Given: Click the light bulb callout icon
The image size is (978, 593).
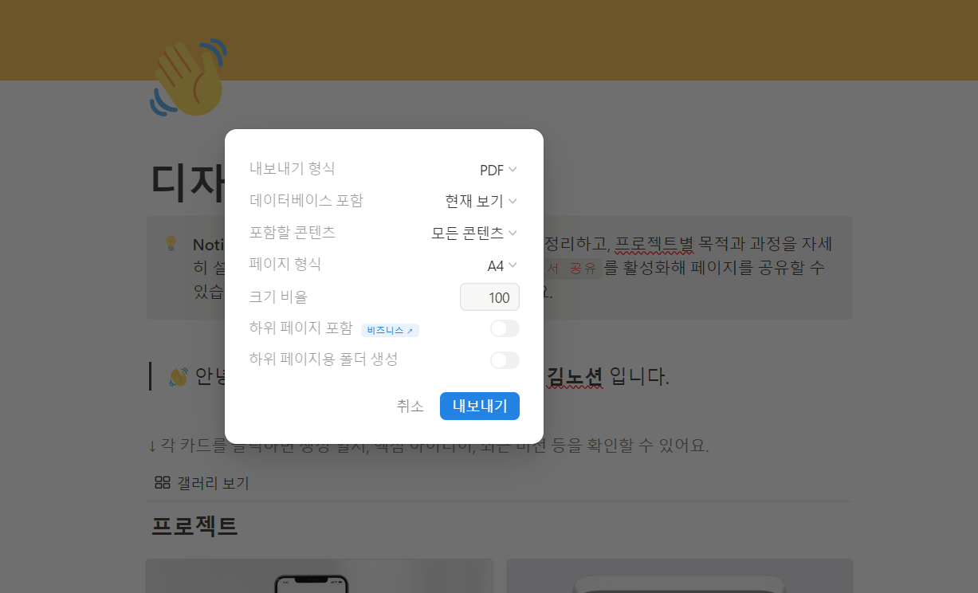Looking at the screenshot, I should 171,243.
